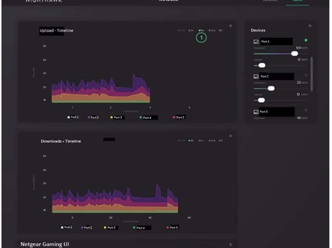Toggle the favorite star for Port 3
This screenshot has height=248, width=332.
click(x=306, y=110)
